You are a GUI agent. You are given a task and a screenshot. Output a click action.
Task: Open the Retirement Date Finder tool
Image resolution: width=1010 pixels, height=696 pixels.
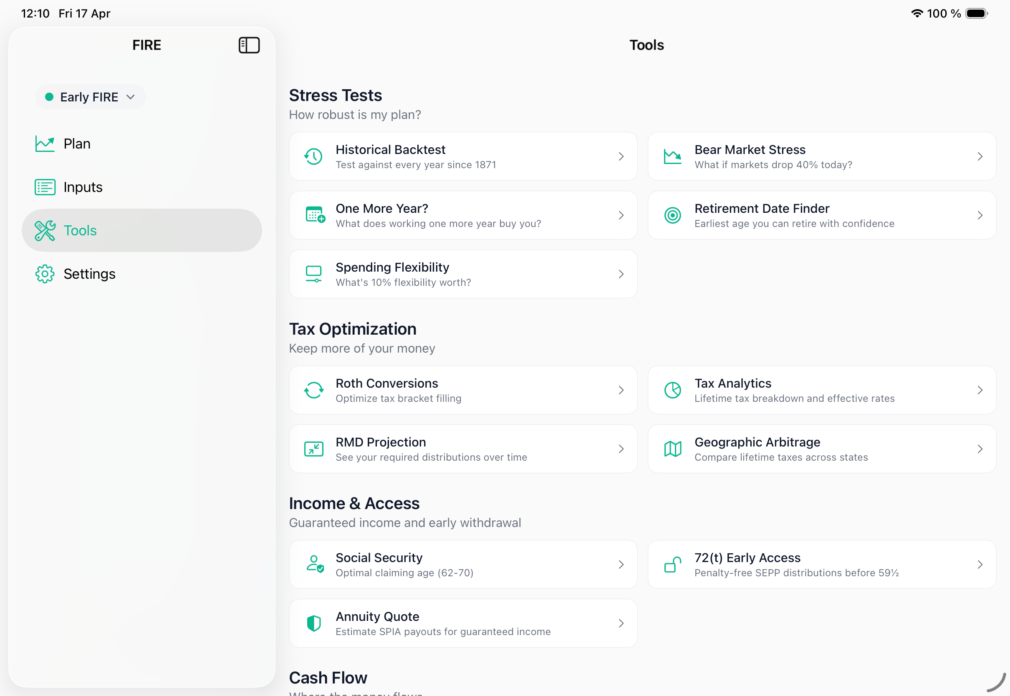822,215
